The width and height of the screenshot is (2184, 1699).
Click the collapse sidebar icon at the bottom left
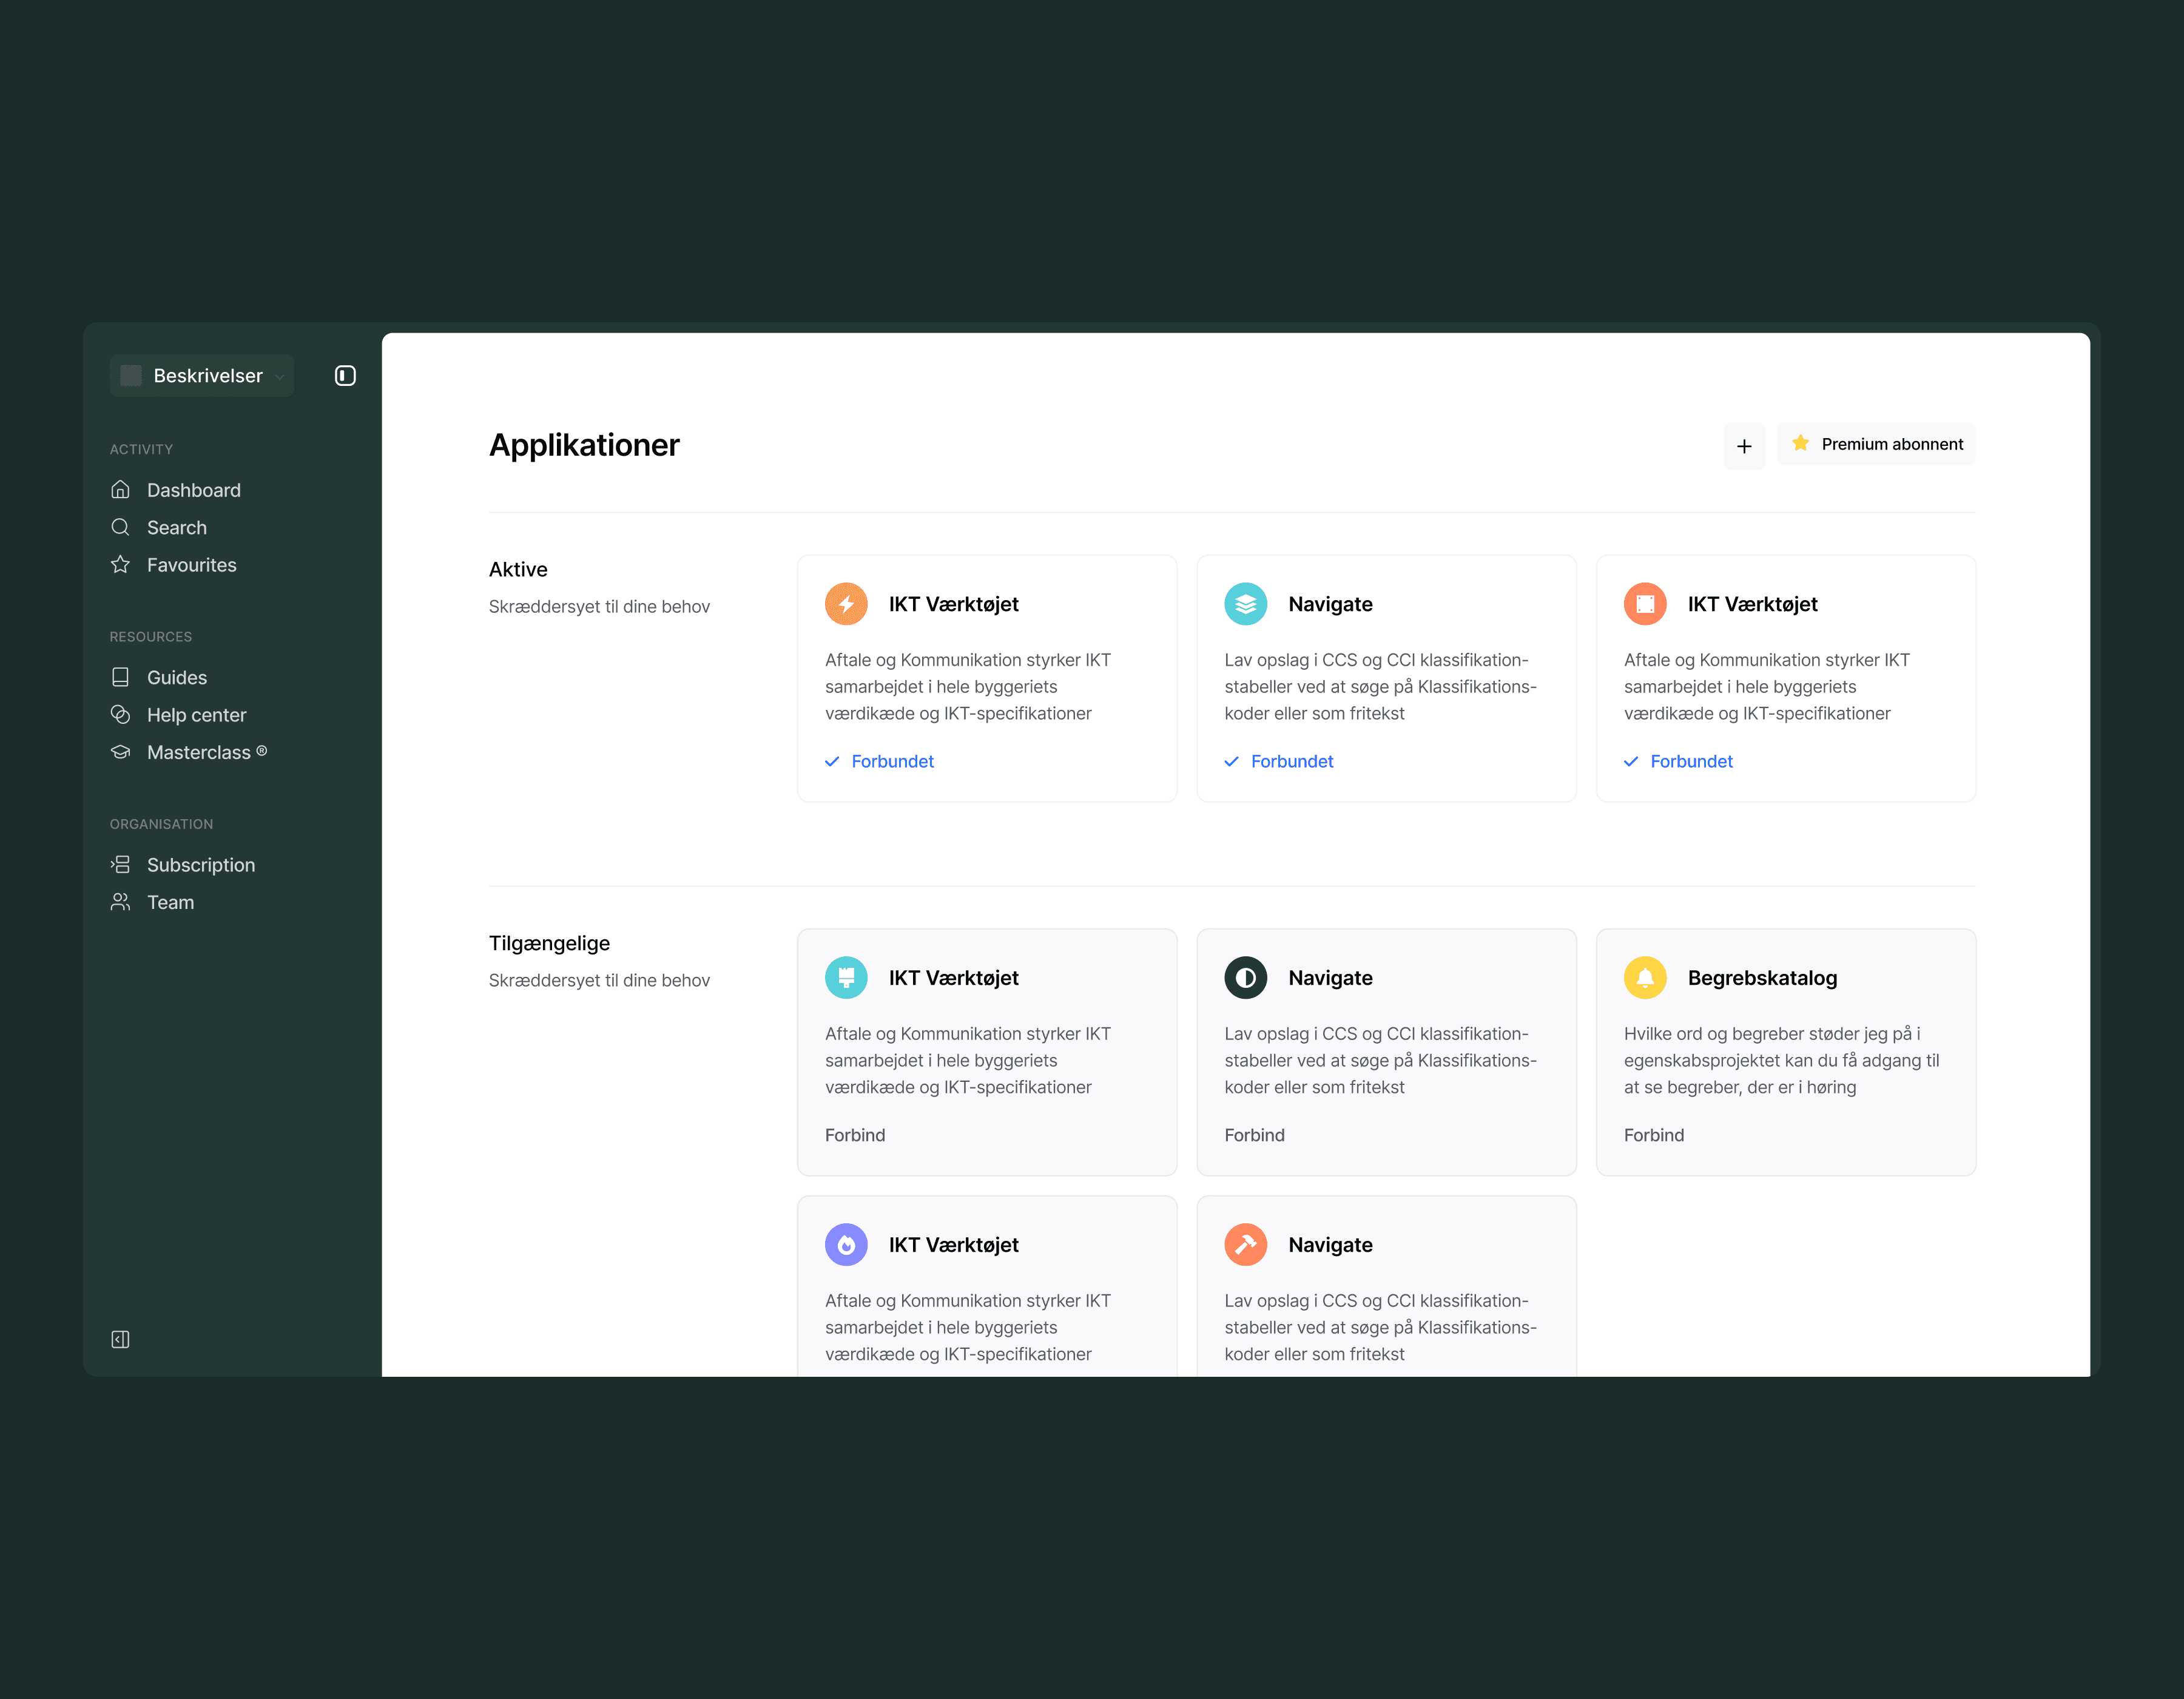(120, 1340)
